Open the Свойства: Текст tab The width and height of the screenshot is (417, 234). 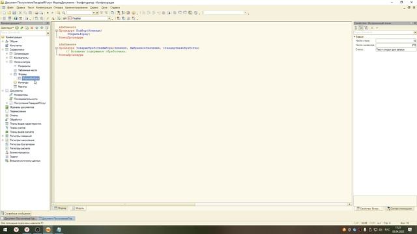click(x=368, y=209)
